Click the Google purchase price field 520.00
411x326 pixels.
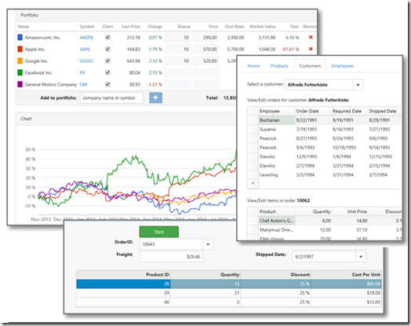205,61
